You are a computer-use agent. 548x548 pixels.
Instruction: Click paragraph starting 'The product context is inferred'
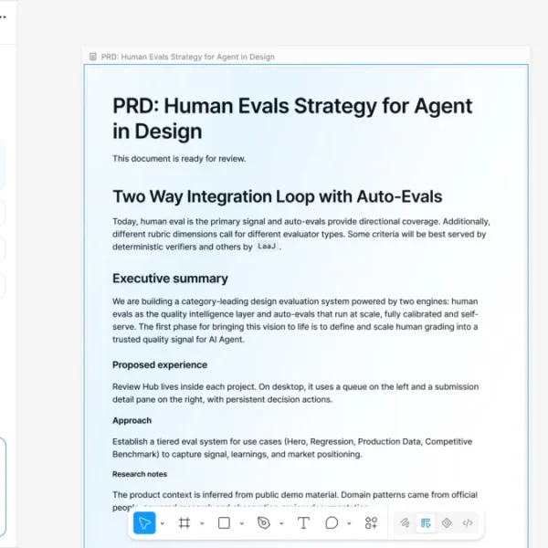click(x=295, y=501)
